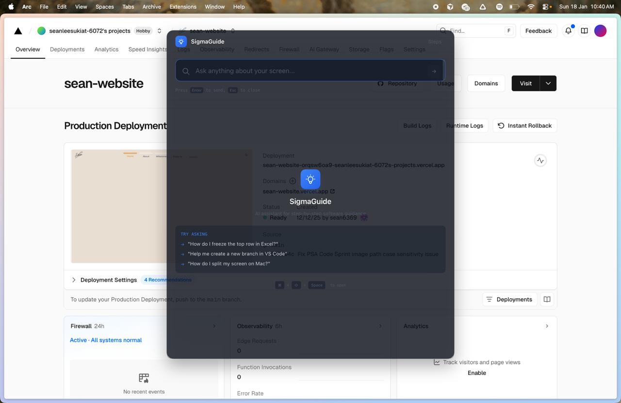Click the Wi-Fi status icon
Screen dimensions: 621x403
point(531,7)
